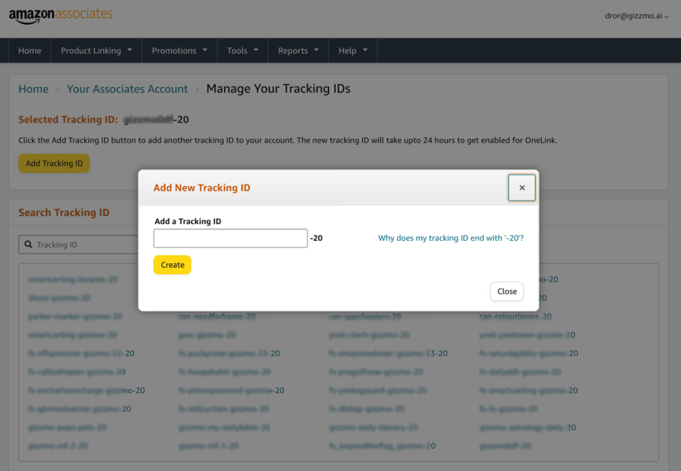Open the Reports menu
681x471 pixels.
[299, 51]
